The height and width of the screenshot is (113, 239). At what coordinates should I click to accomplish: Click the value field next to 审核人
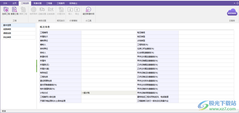tap(109, 53)
